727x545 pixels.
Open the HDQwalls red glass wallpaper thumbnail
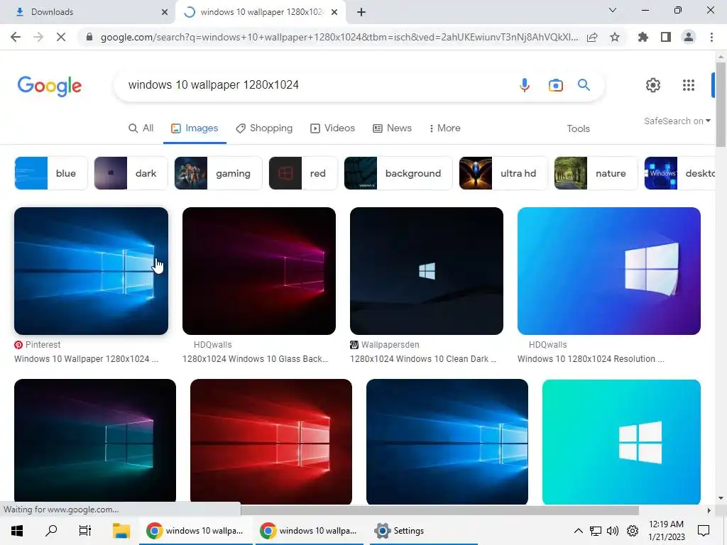(x=259, y=271)
